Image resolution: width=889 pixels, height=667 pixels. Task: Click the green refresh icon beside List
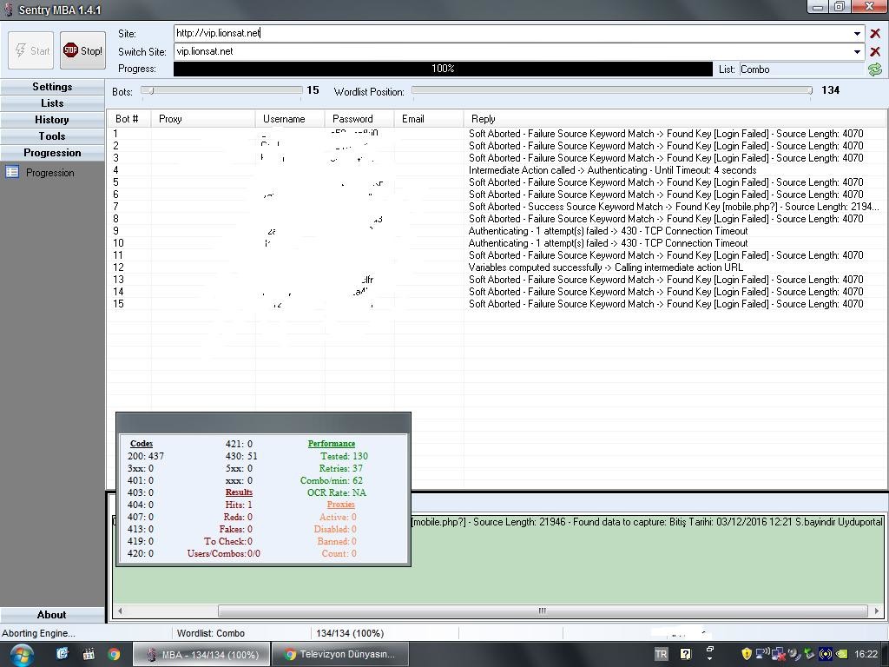click(x=874, y=69)
